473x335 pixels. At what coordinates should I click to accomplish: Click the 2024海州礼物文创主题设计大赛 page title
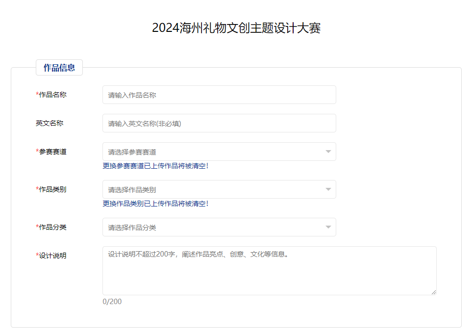pyautogui.click(x=236, y=28)
